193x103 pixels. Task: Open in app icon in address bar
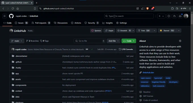(x=138, y=9)
